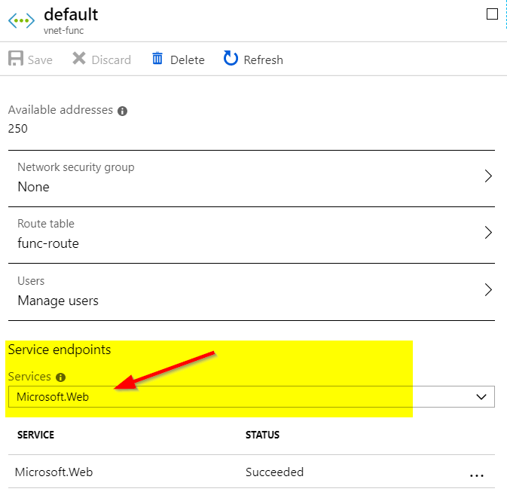Click info icon next to Services label
507x504 pixels.
pyautogui.click(x=60, y=377)
